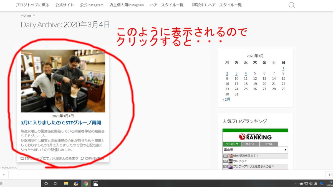Viewport: 333px width, 187px height.
Task: Open ranked blog ちゃぶろぐ
Action: [x=240, y=161]
